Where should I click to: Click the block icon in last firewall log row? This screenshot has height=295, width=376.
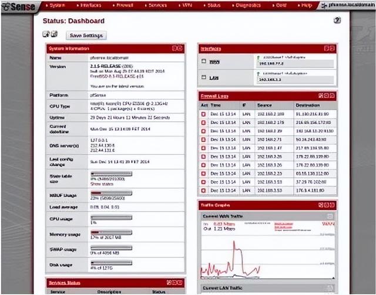[x=204, y=189]
